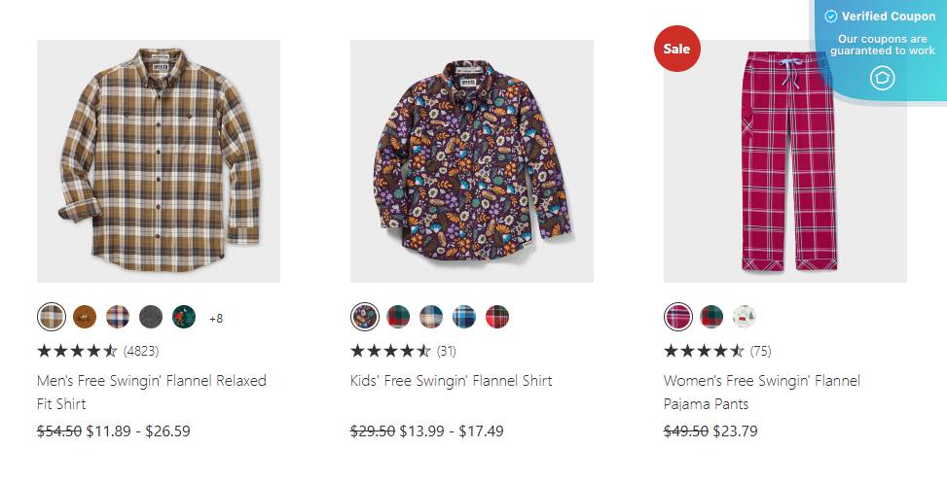Select the magenta plaid pajama pants swatch
Image resolution: width=947 pixels, height=482 pixels.
point(678,317)
